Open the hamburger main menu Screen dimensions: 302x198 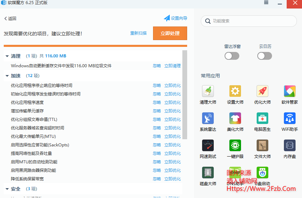(x=266, y=3)
